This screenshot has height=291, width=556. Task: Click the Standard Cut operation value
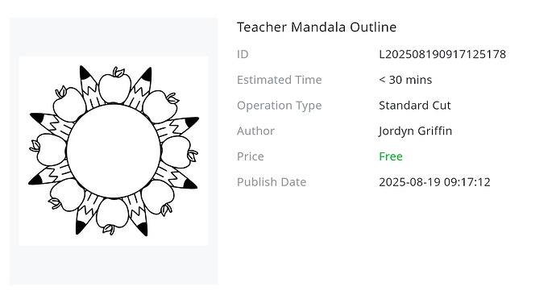pos(414,106)
